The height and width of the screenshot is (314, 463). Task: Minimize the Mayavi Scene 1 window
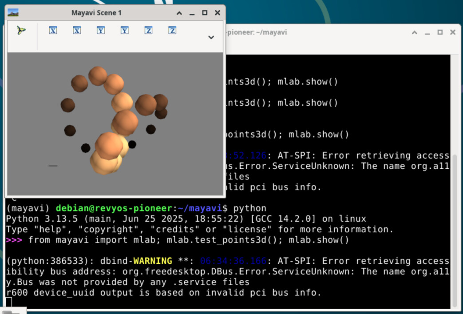click(x=192, y=13)
